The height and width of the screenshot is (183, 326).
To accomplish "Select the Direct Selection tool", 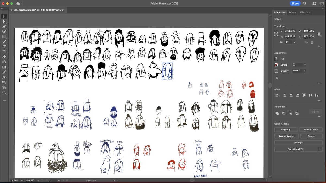I will pos(4,22).
